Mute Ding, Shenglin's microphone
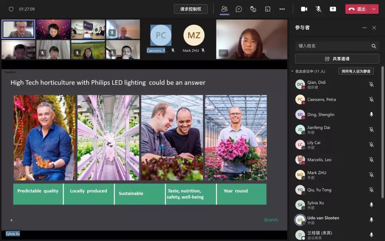 tap(371, 115)
